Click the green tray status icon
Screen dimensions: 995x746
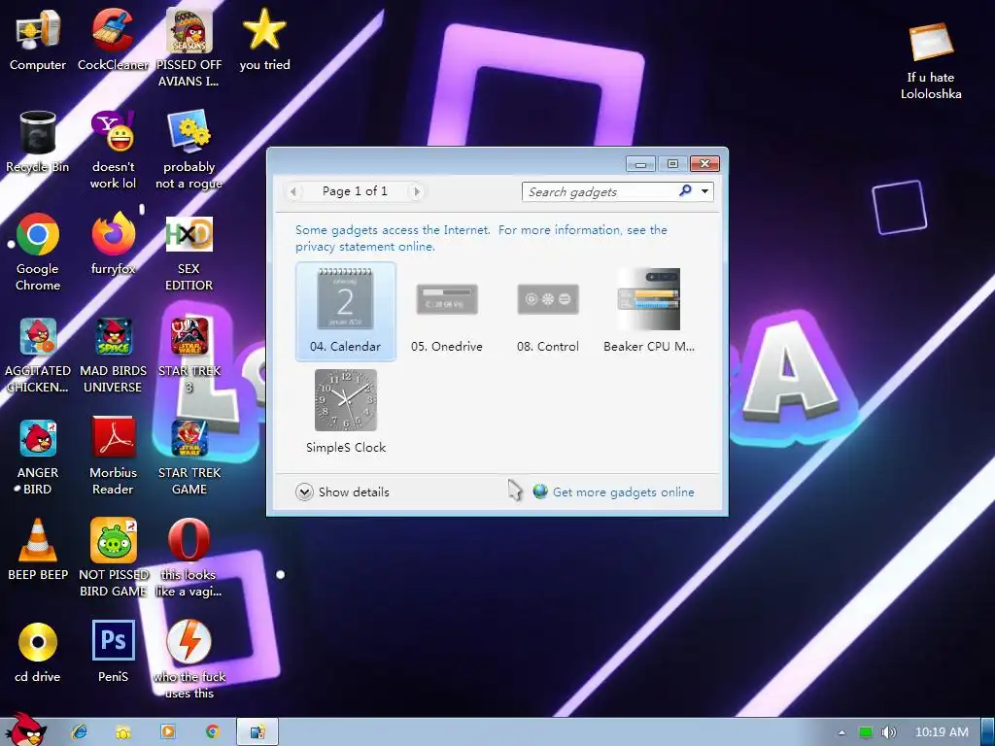[865, 732]
